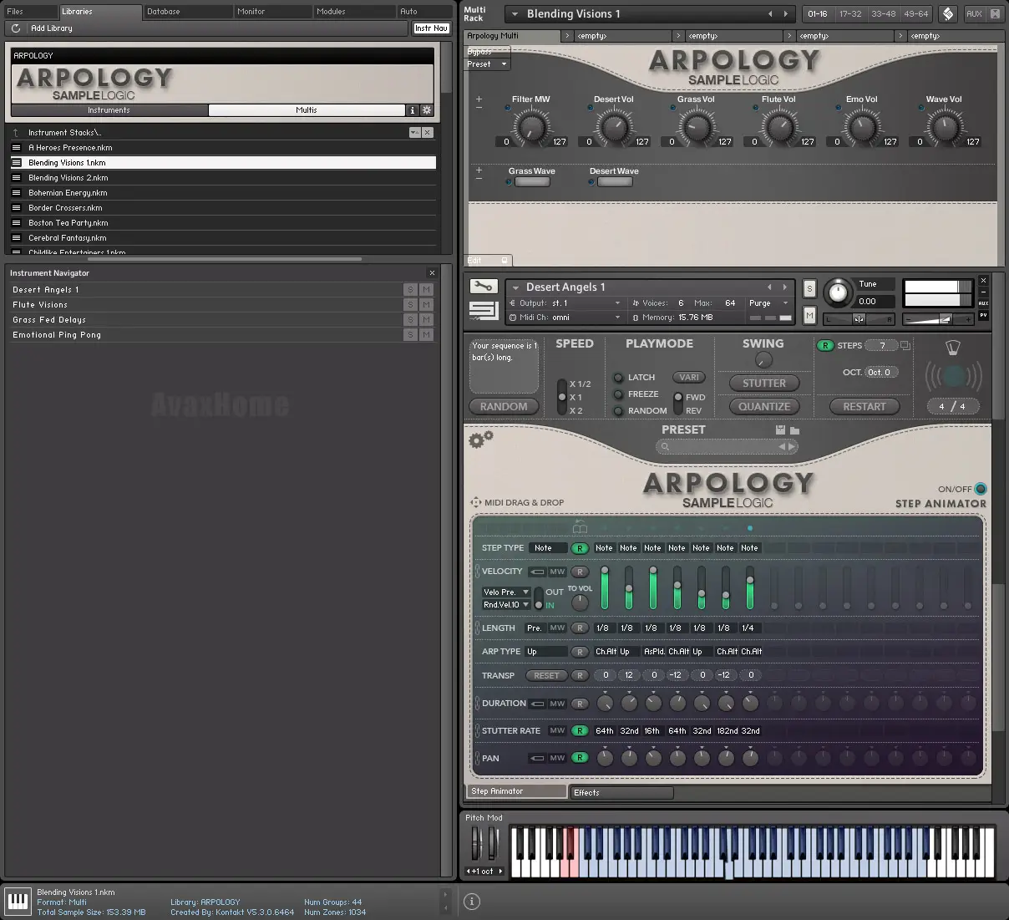Click the piano icon in status bar
The width and height of the screenshot is (1009, 920).
pyautogui.click(x=18, y=901)
